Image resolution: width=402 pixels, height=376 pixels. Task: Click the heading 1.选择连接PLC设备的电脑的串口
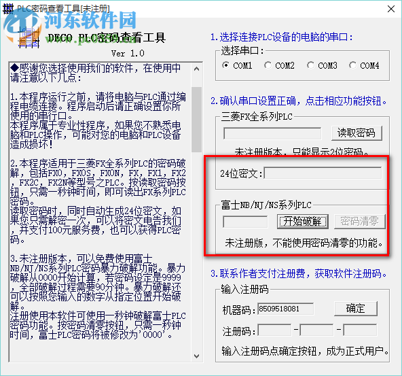tap(282, 37)
